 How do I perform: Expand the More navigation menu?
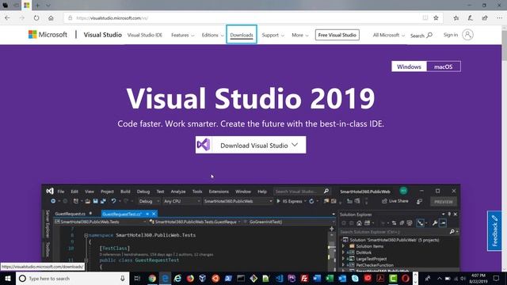tap(300, 35)
